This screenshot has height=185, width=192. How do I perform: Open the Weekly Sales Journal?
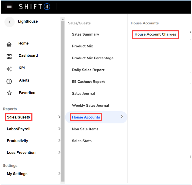(x=91, y=106)
